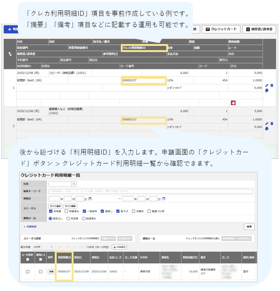Expand the + 詳細検索 advanced search
Viewport: 280px width, 291px height.
click(x=30, y=227)
